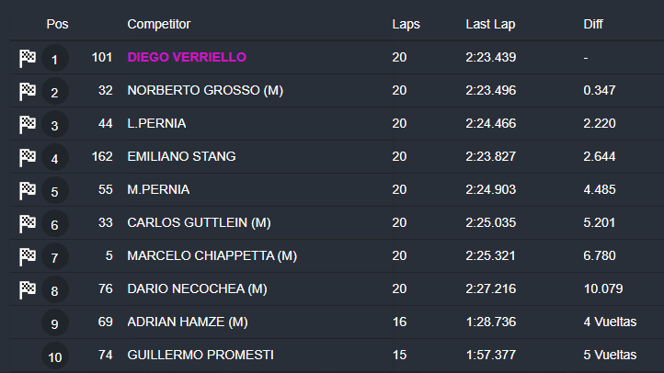This screenshot has width=664, height=373.
Task: Open Diego Verriello's competitor name
Action: pos(187,57)
